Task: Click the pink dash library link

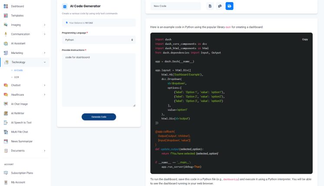Action: click(228, 27)
